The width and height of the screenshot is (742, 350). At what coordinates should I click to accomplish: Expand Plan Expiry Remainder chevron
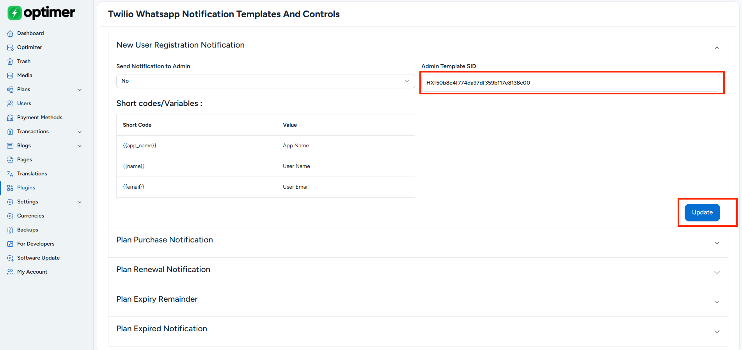click(717, 302)
